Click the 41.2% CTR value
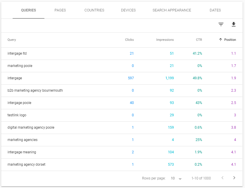The image size is (245, 188). (197, 53)
